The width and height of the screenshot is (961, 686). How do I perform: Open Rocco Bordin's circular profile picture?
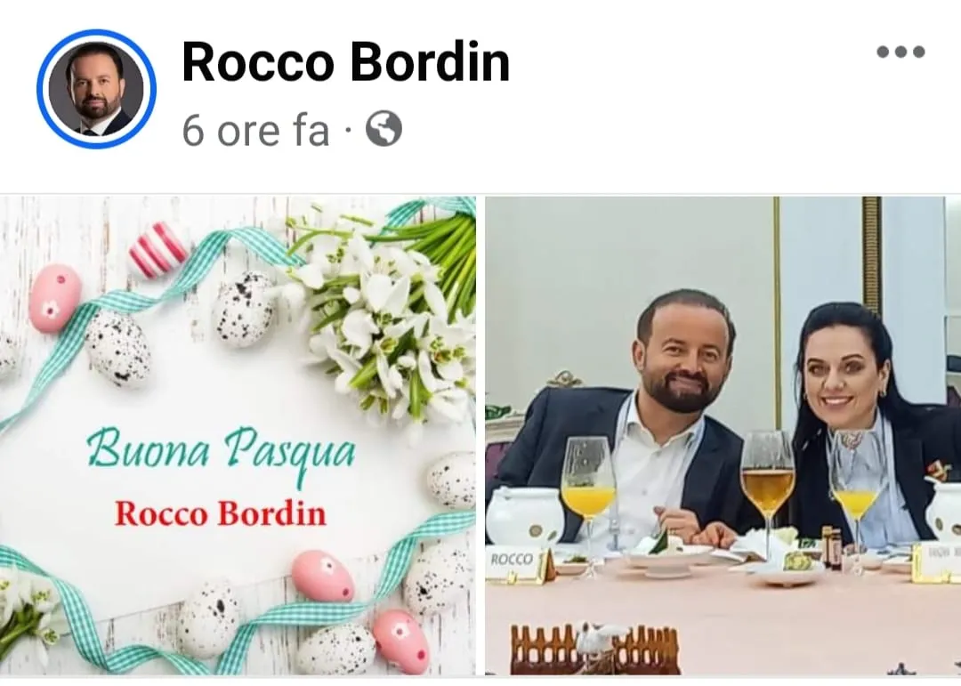pyautogui.click(x=96, y=89)
